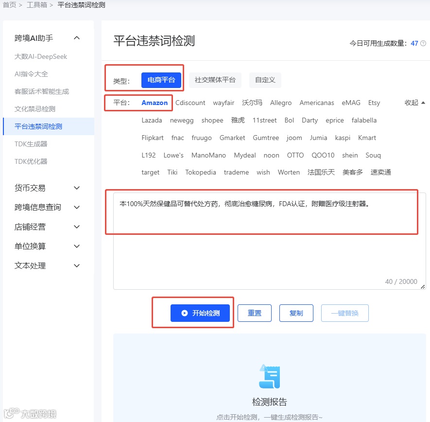430x422 pixels.
Task: Pick 速卖通 from the platform list
Action: pyautogui.click(x=380, y=172)
